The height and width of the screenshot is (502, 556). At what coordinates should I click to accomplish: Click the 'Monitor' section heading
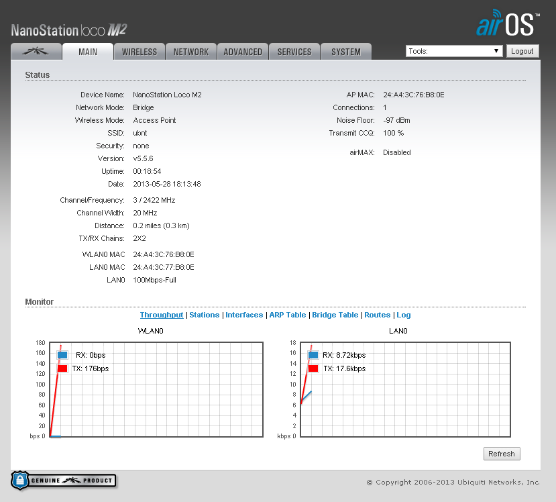point(40,301)
